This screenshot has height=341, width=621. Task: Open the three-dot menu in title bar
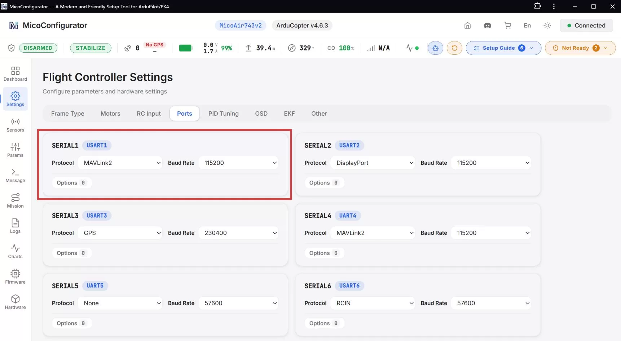554,6
